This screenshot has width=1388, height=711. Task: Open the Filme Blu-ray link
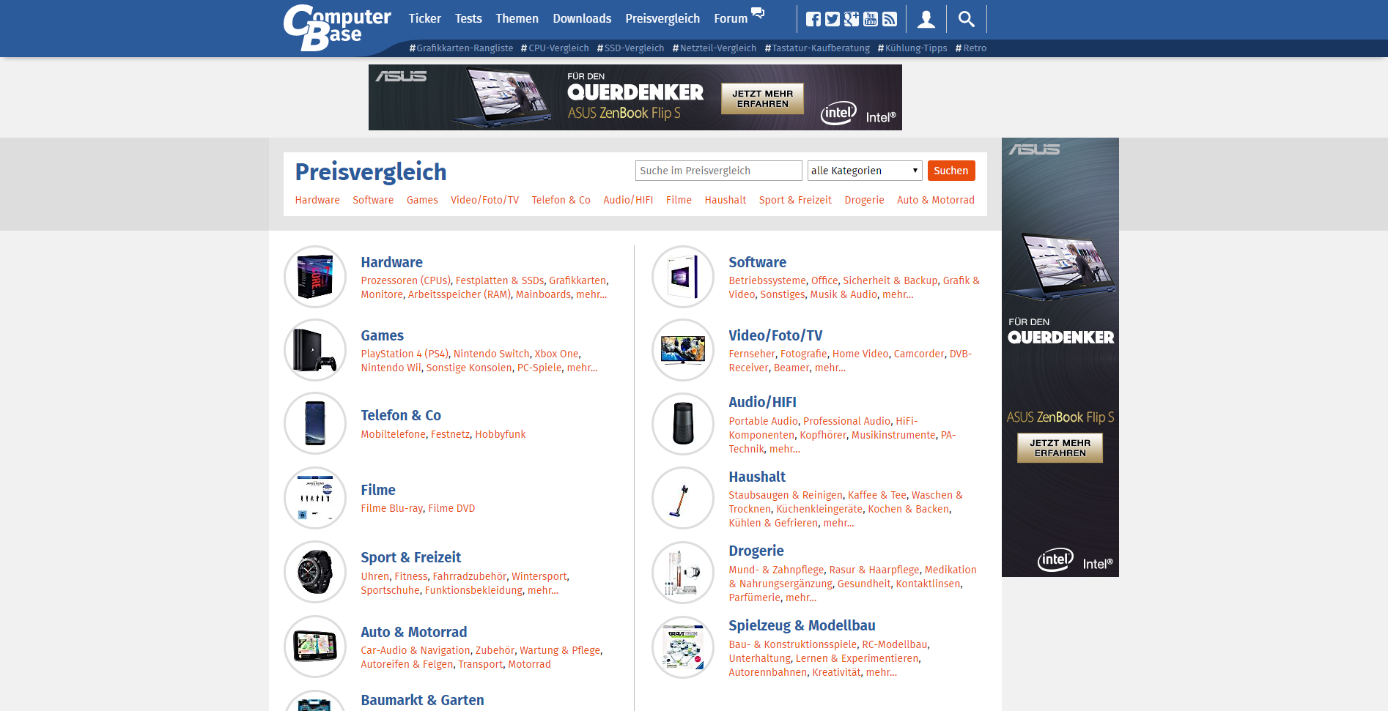point(391,508)
